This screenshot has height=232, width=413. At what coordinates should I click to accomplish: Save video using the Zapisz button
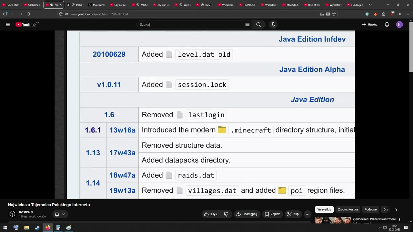pos(272,214)
